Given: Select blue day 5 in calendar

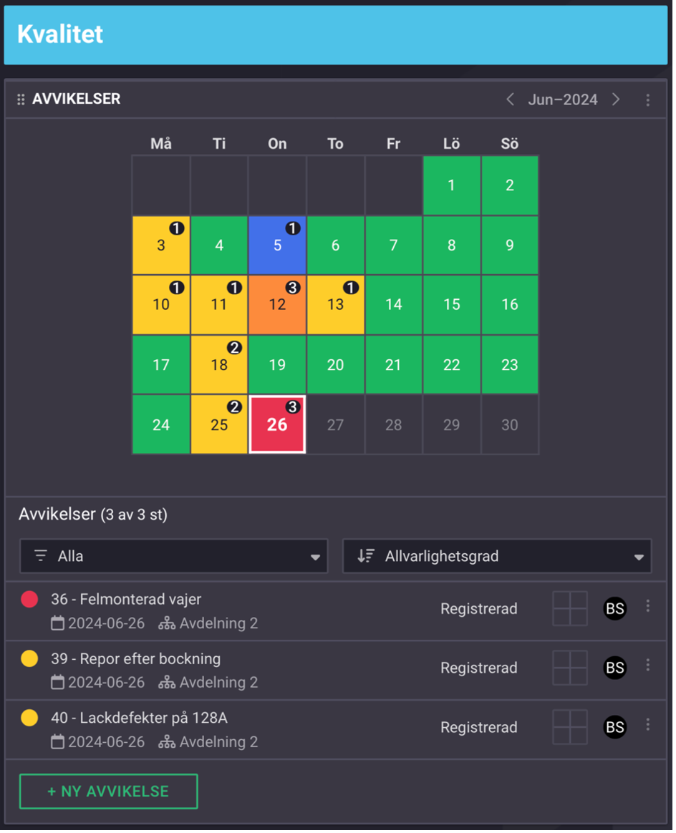Looking at the screenshot, I should click(x=277, y=245).
